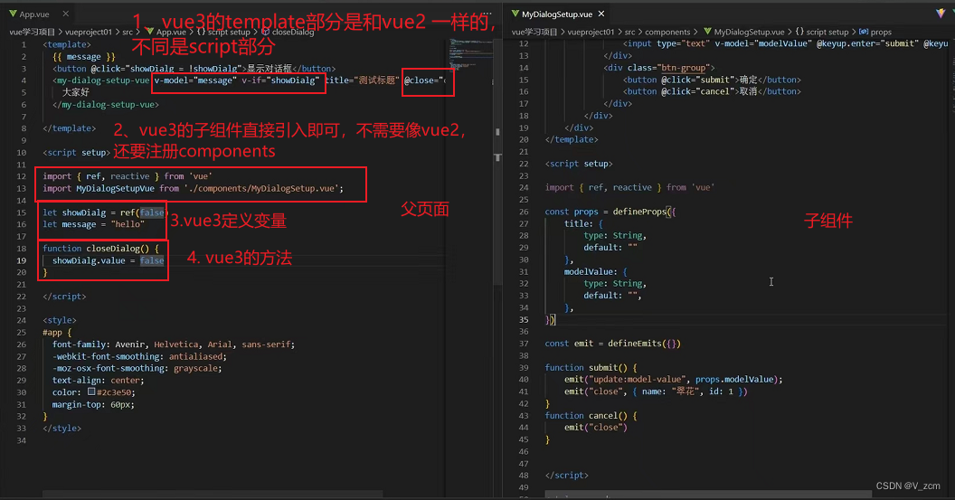Click the 'emit("update:model-value"' line
This screenshot has width=955, height=500.
674,380
